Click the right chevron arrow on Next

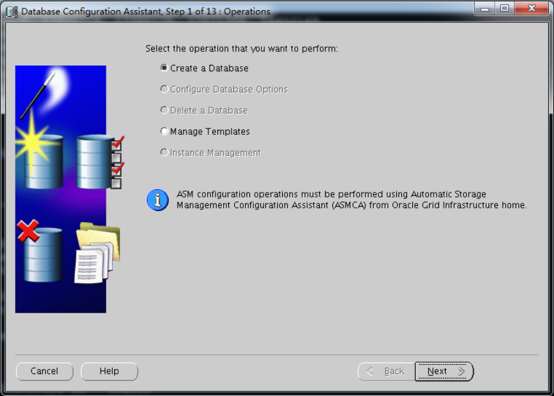[x=461, y=371]
